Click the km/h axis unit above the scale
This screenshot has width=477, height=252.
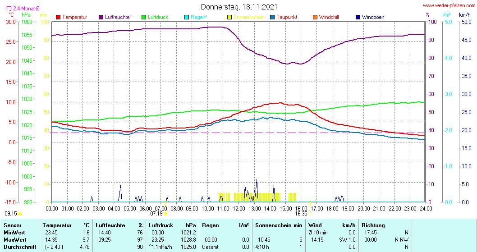coord(465,15)
